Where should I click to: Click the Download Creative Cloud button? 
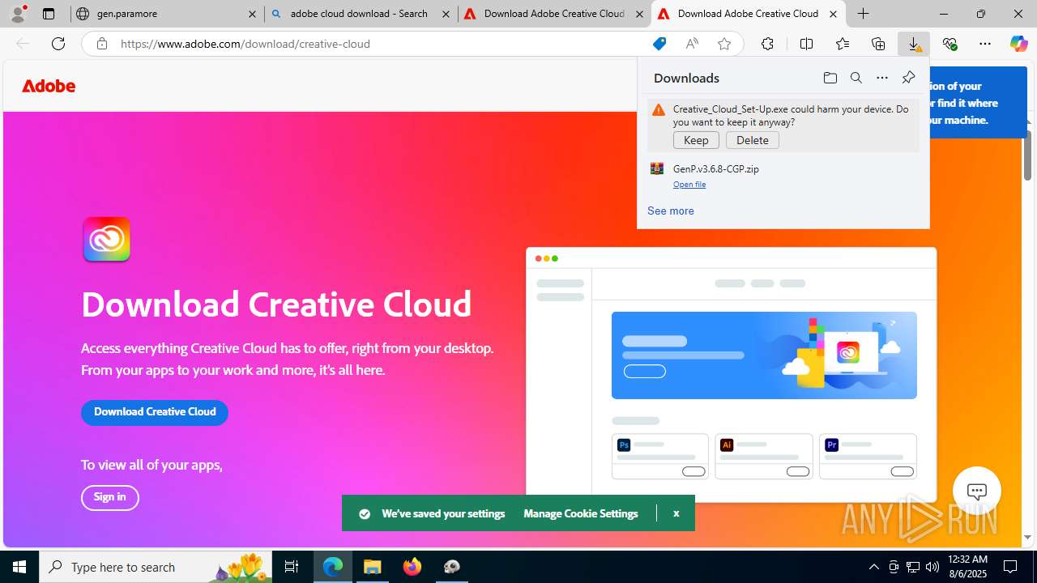click(x=155, y=412)
